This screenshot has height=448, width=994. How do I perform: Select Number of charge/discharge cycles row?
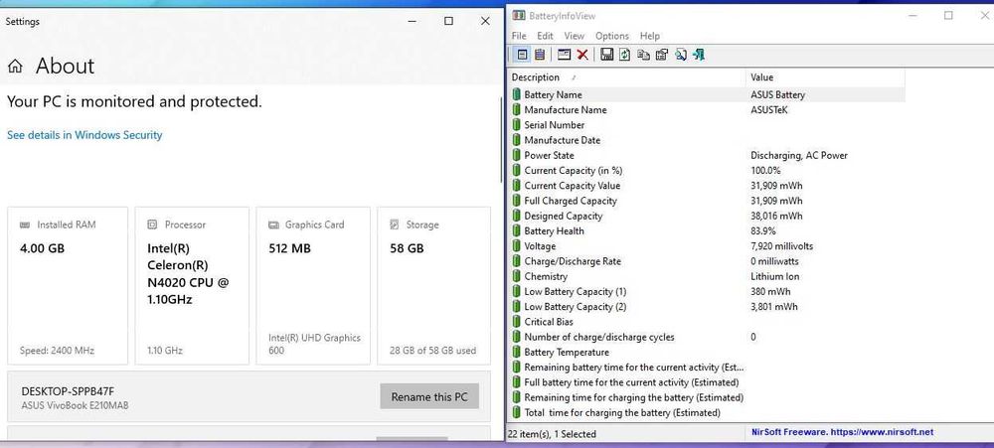pos(707,337)
